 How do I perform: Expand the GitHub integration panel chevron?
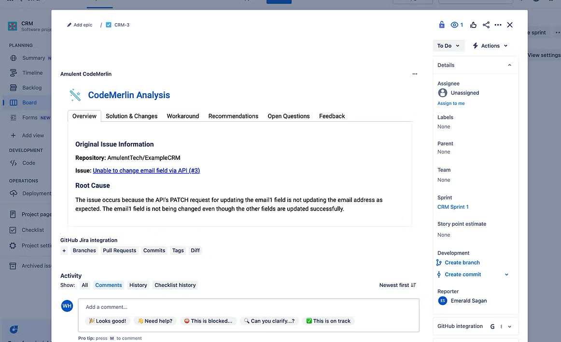509,327
